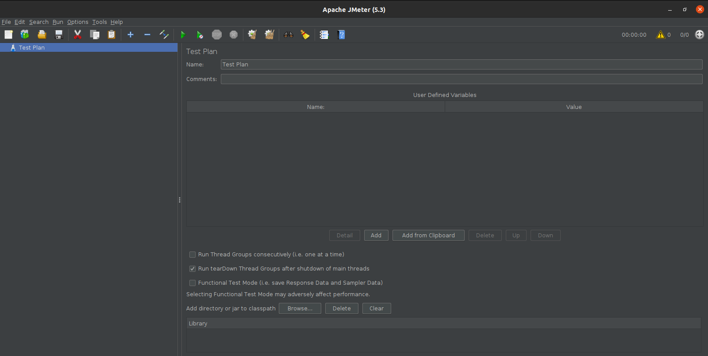
Task: Click the Name: column header
Action: [316, 107]
